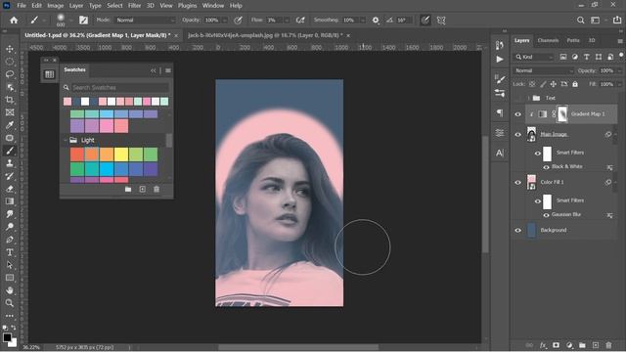This screenshot has width=626, height=352.
Task: Select the Brush tool in left toolbar
Action: tap(10, 151)
